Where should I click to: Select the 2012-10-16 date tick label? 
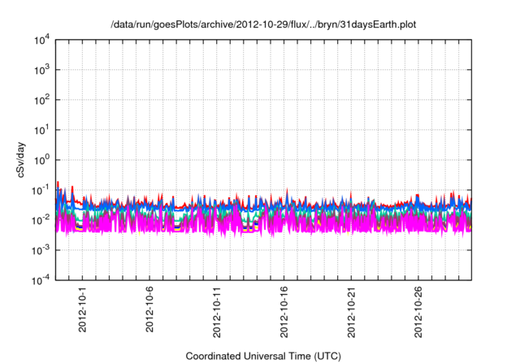point(284,312)
